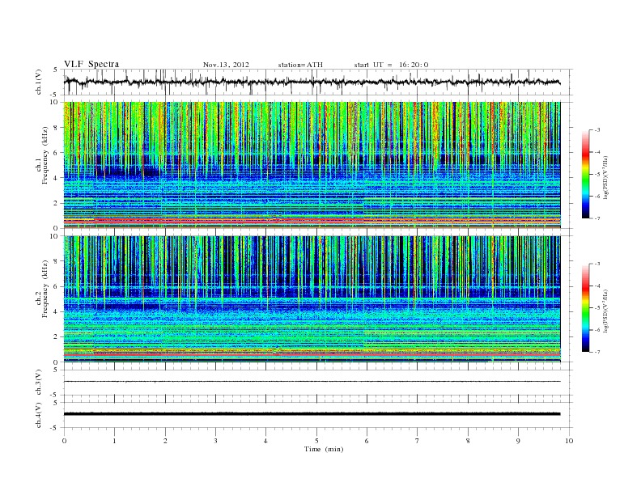641x495 pixels.
Task: Click the ch.1 colorbar "log(PSD)(V²/Hz)" label
Action: click(x=605, y=178)
